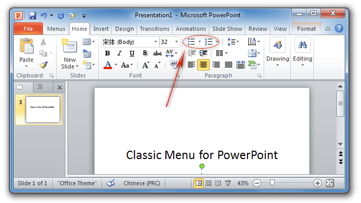The height and width of the screenshot is (203, 361).
Task: Switch to the Transitions tab
Action: point(155,29)
